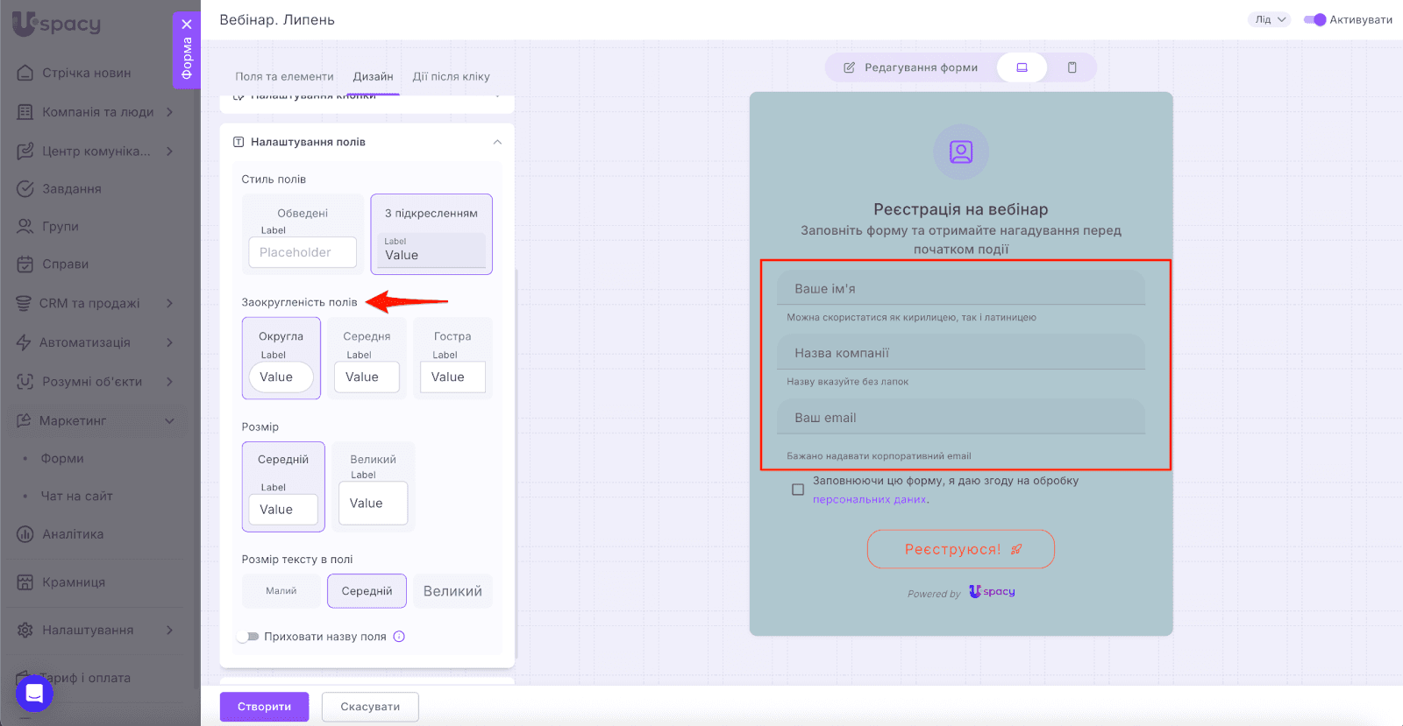Click the Автоматизація lightning icon
The width and height of the screenshot is (1403, 726).
[x=24, y=342]
